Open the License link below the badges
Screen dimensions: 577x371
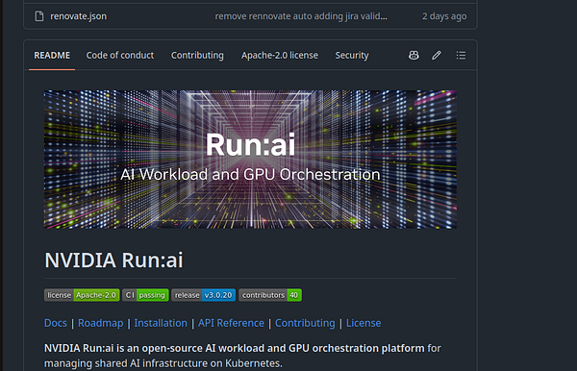(x=364, y=323)
